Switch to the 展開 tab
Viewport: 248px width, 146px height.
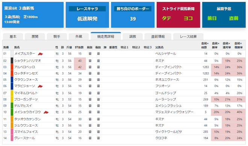tap(35, 36)
